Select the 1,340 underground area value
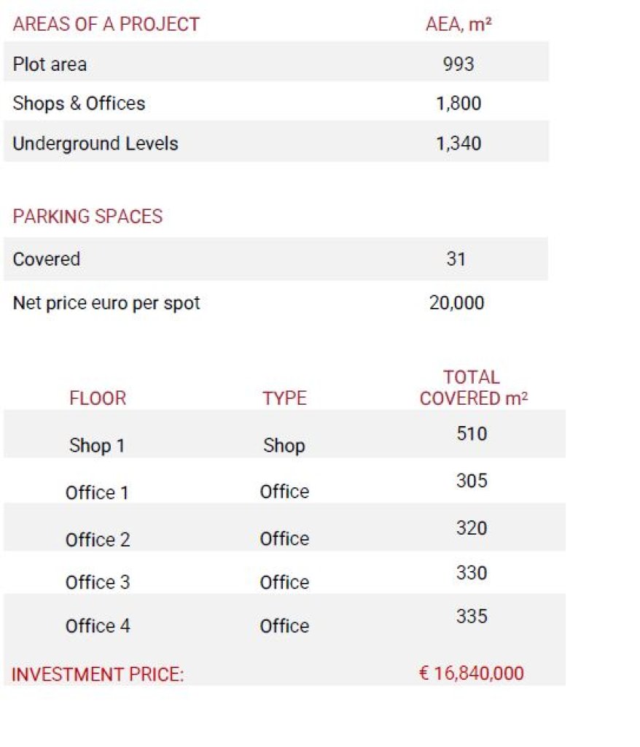This screenshot has height=747, width=640. pos(458,143)
